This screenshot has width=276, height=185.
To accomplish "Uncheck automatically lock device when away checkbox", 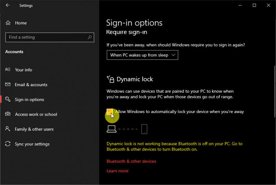I will coord(110,112).
